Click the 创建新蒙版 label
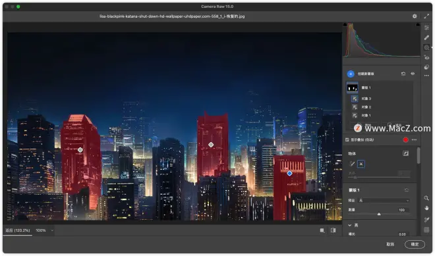435x256 pixels. tap(366, 74)
